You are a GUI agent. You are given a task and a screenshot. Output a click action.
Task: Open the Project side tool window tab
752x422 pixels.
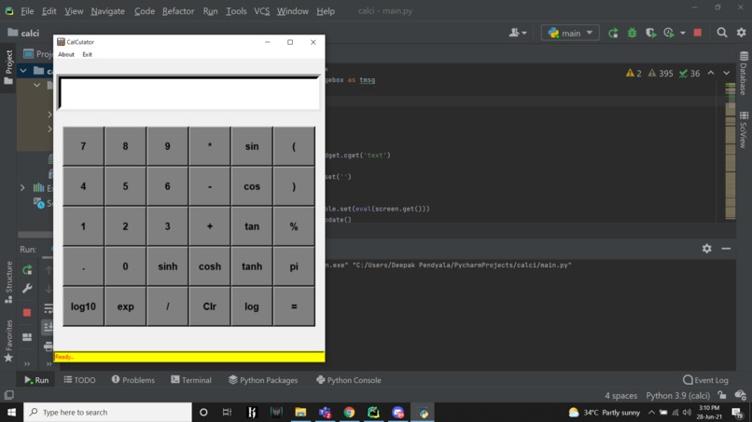click(8, 67)
